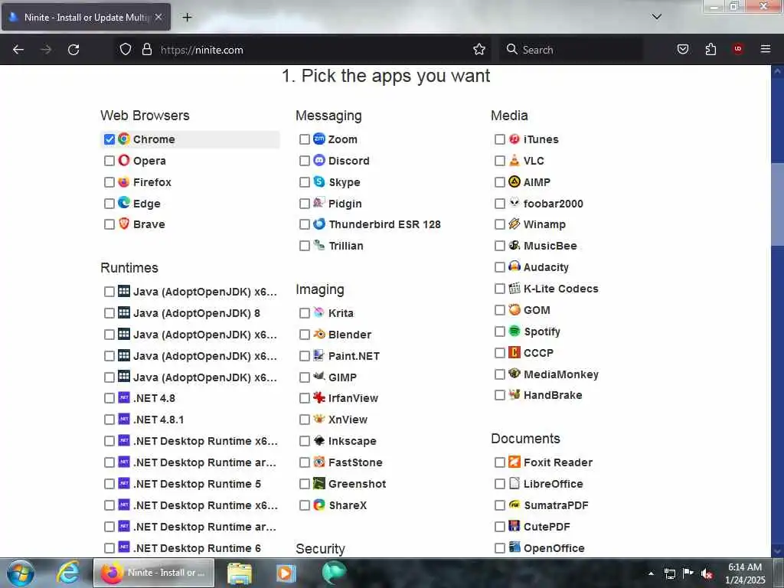Viewport: 784px width, 588px height.
Task: Click the foobar2000 label
Action: (x=553, y=204)
